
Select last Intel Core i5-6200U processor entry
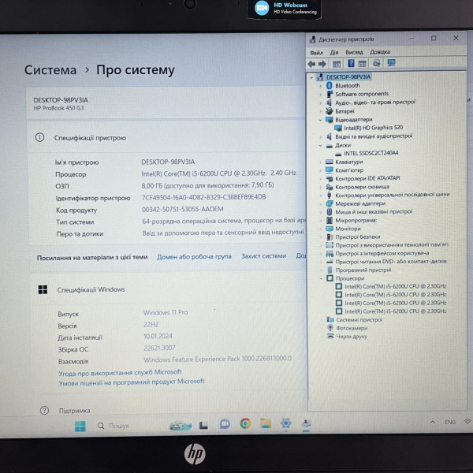(x=395, y=311)
